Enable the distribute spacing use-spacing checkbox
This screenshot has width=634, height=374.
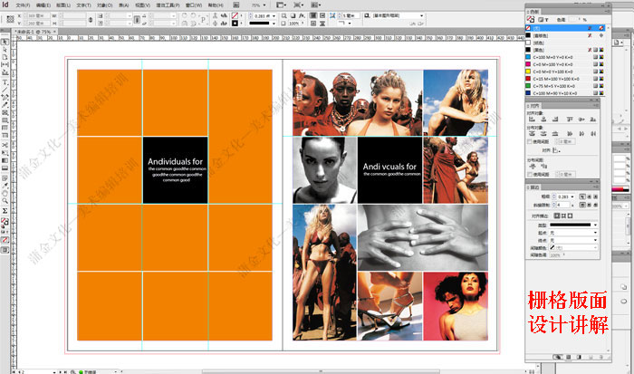coord(530,174)
